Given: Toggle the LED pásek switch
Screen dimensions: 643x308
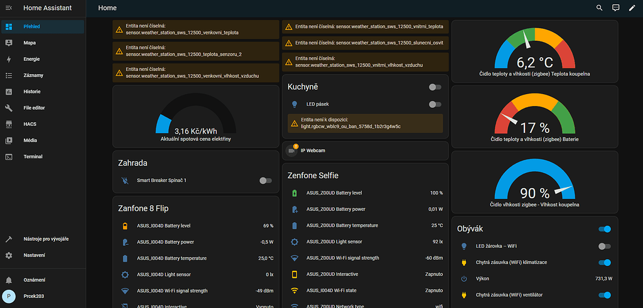Looking at the screenshot, I should click(435, 104).
